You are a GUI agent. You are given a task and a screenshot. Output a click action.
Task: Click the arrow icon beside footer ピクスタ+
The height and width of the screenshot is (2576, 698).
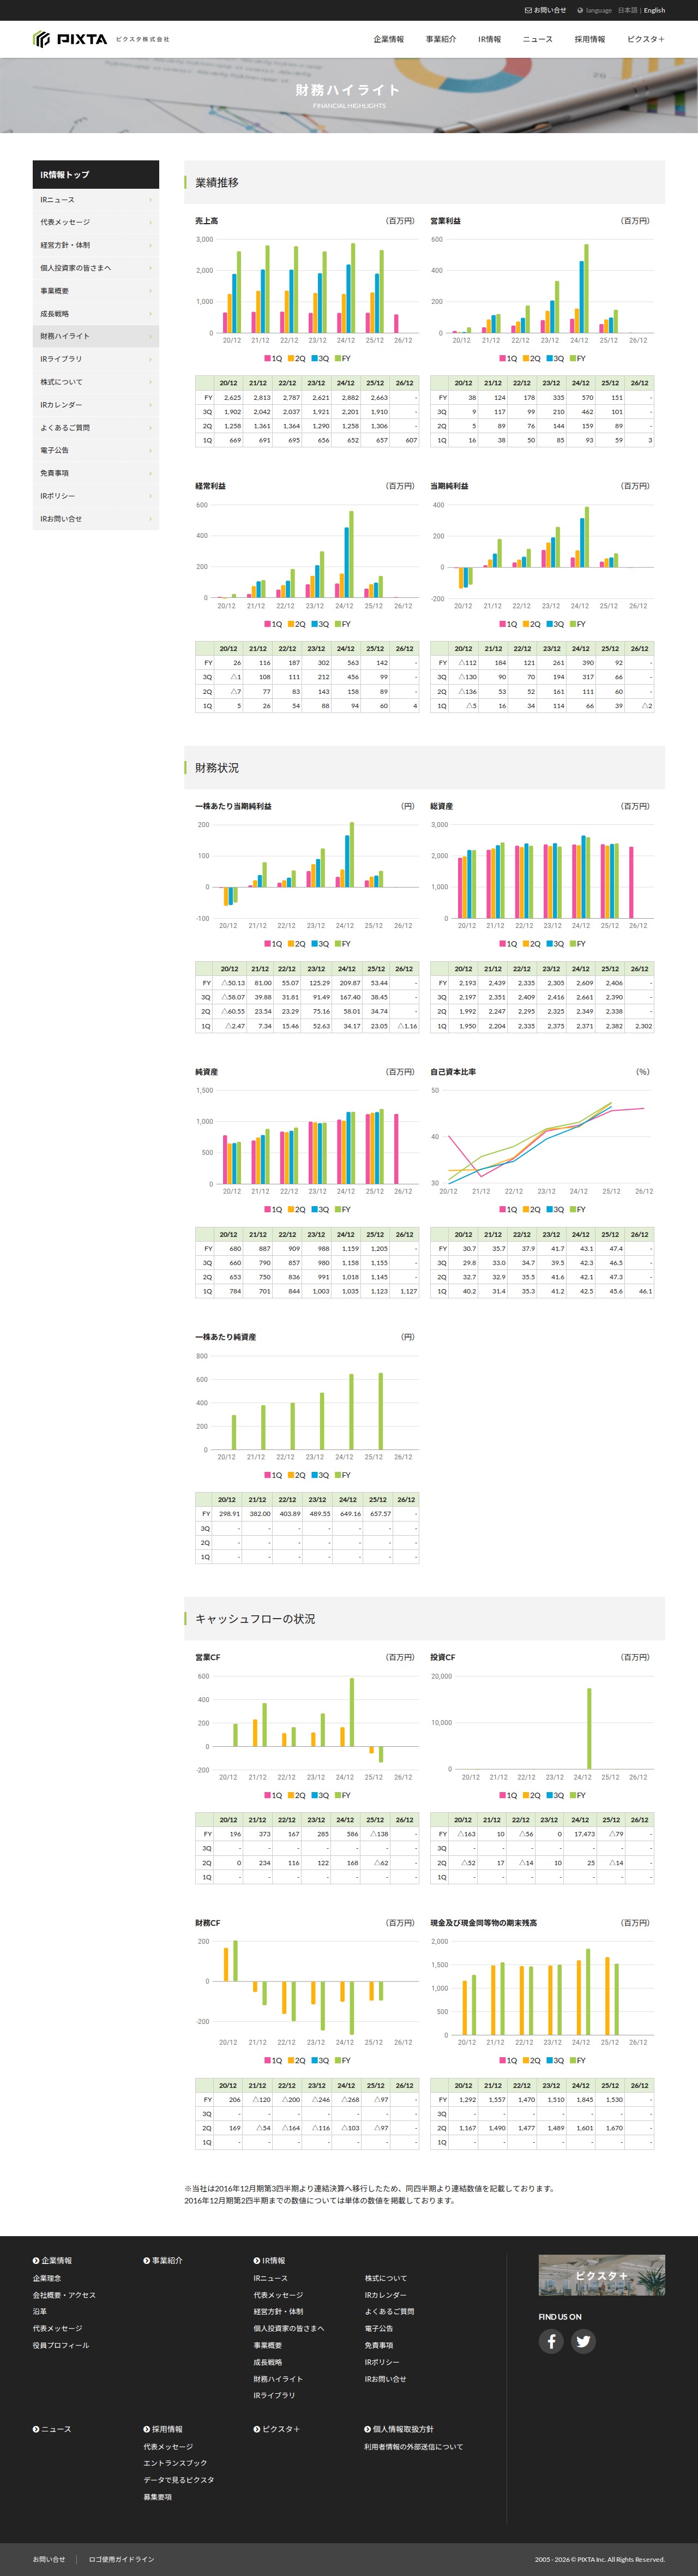(x=257, y=2429)
